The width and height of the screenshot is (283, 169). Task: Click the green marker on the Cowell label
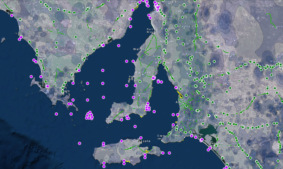[109, 37]
